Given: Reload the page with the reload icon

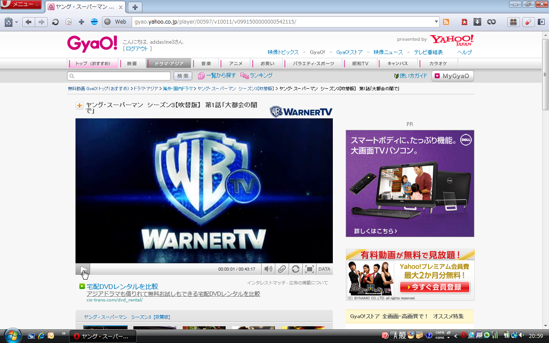Looking at the screenshot, I should click(55, 22).
